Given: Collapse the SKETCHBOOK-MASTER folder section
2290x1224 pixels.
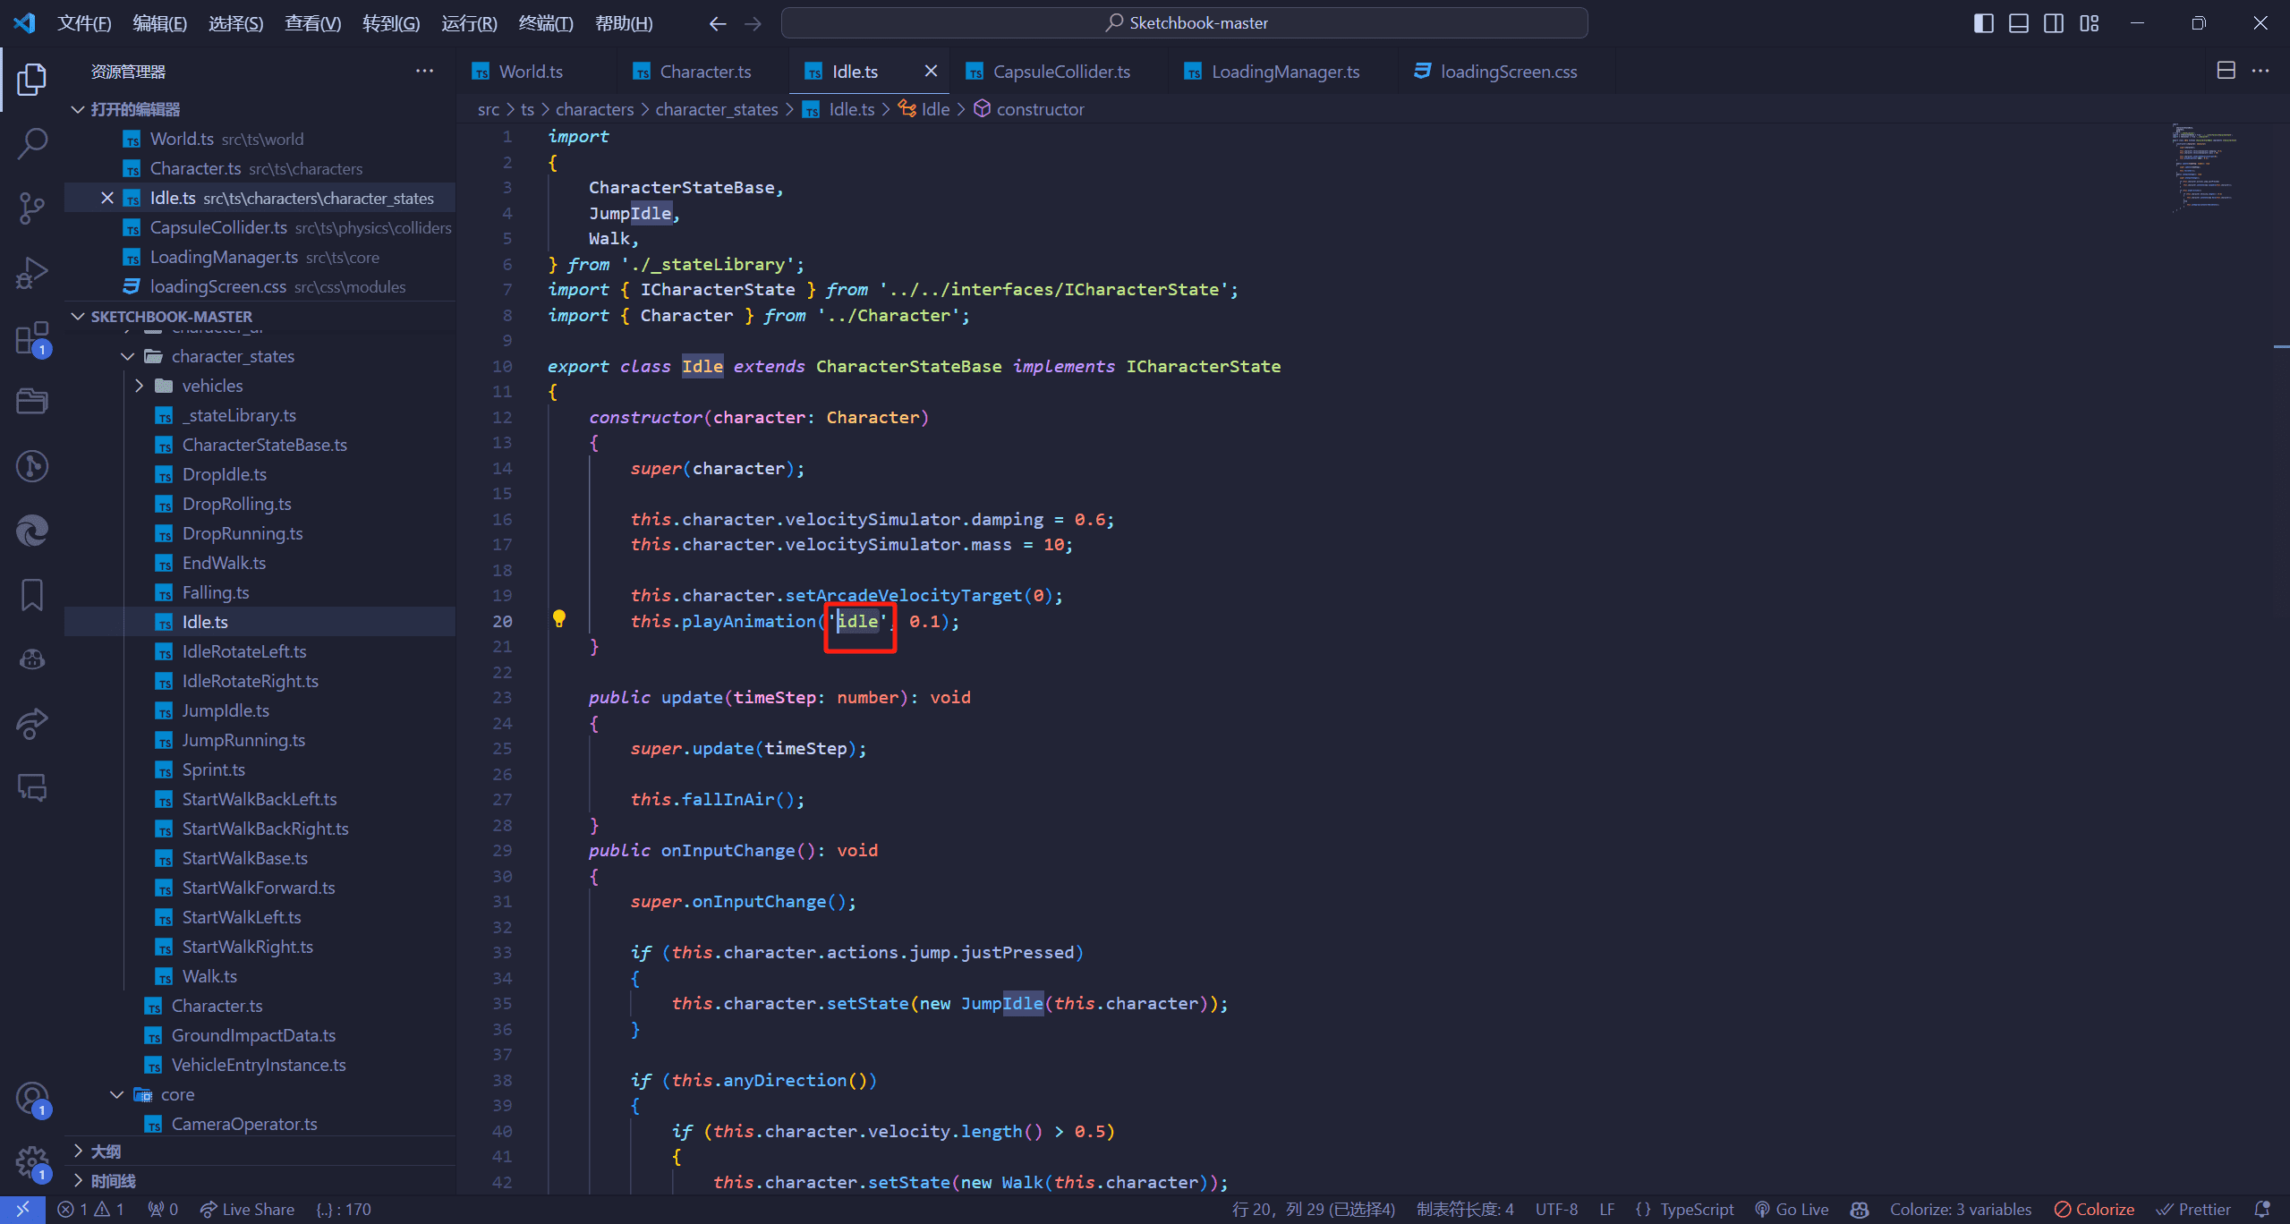Looking at the screenshot, I should (78, 316).
